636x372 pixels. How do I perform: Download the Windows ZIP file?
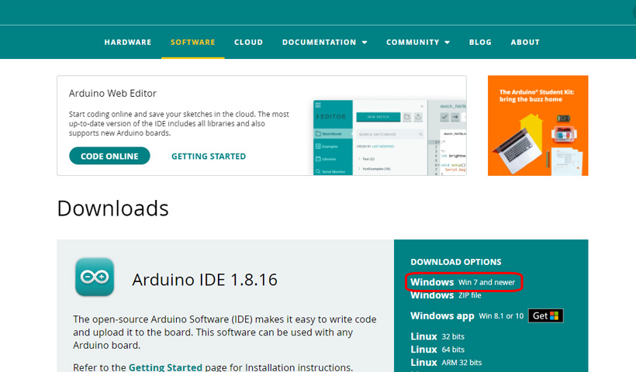click(446, 295)
